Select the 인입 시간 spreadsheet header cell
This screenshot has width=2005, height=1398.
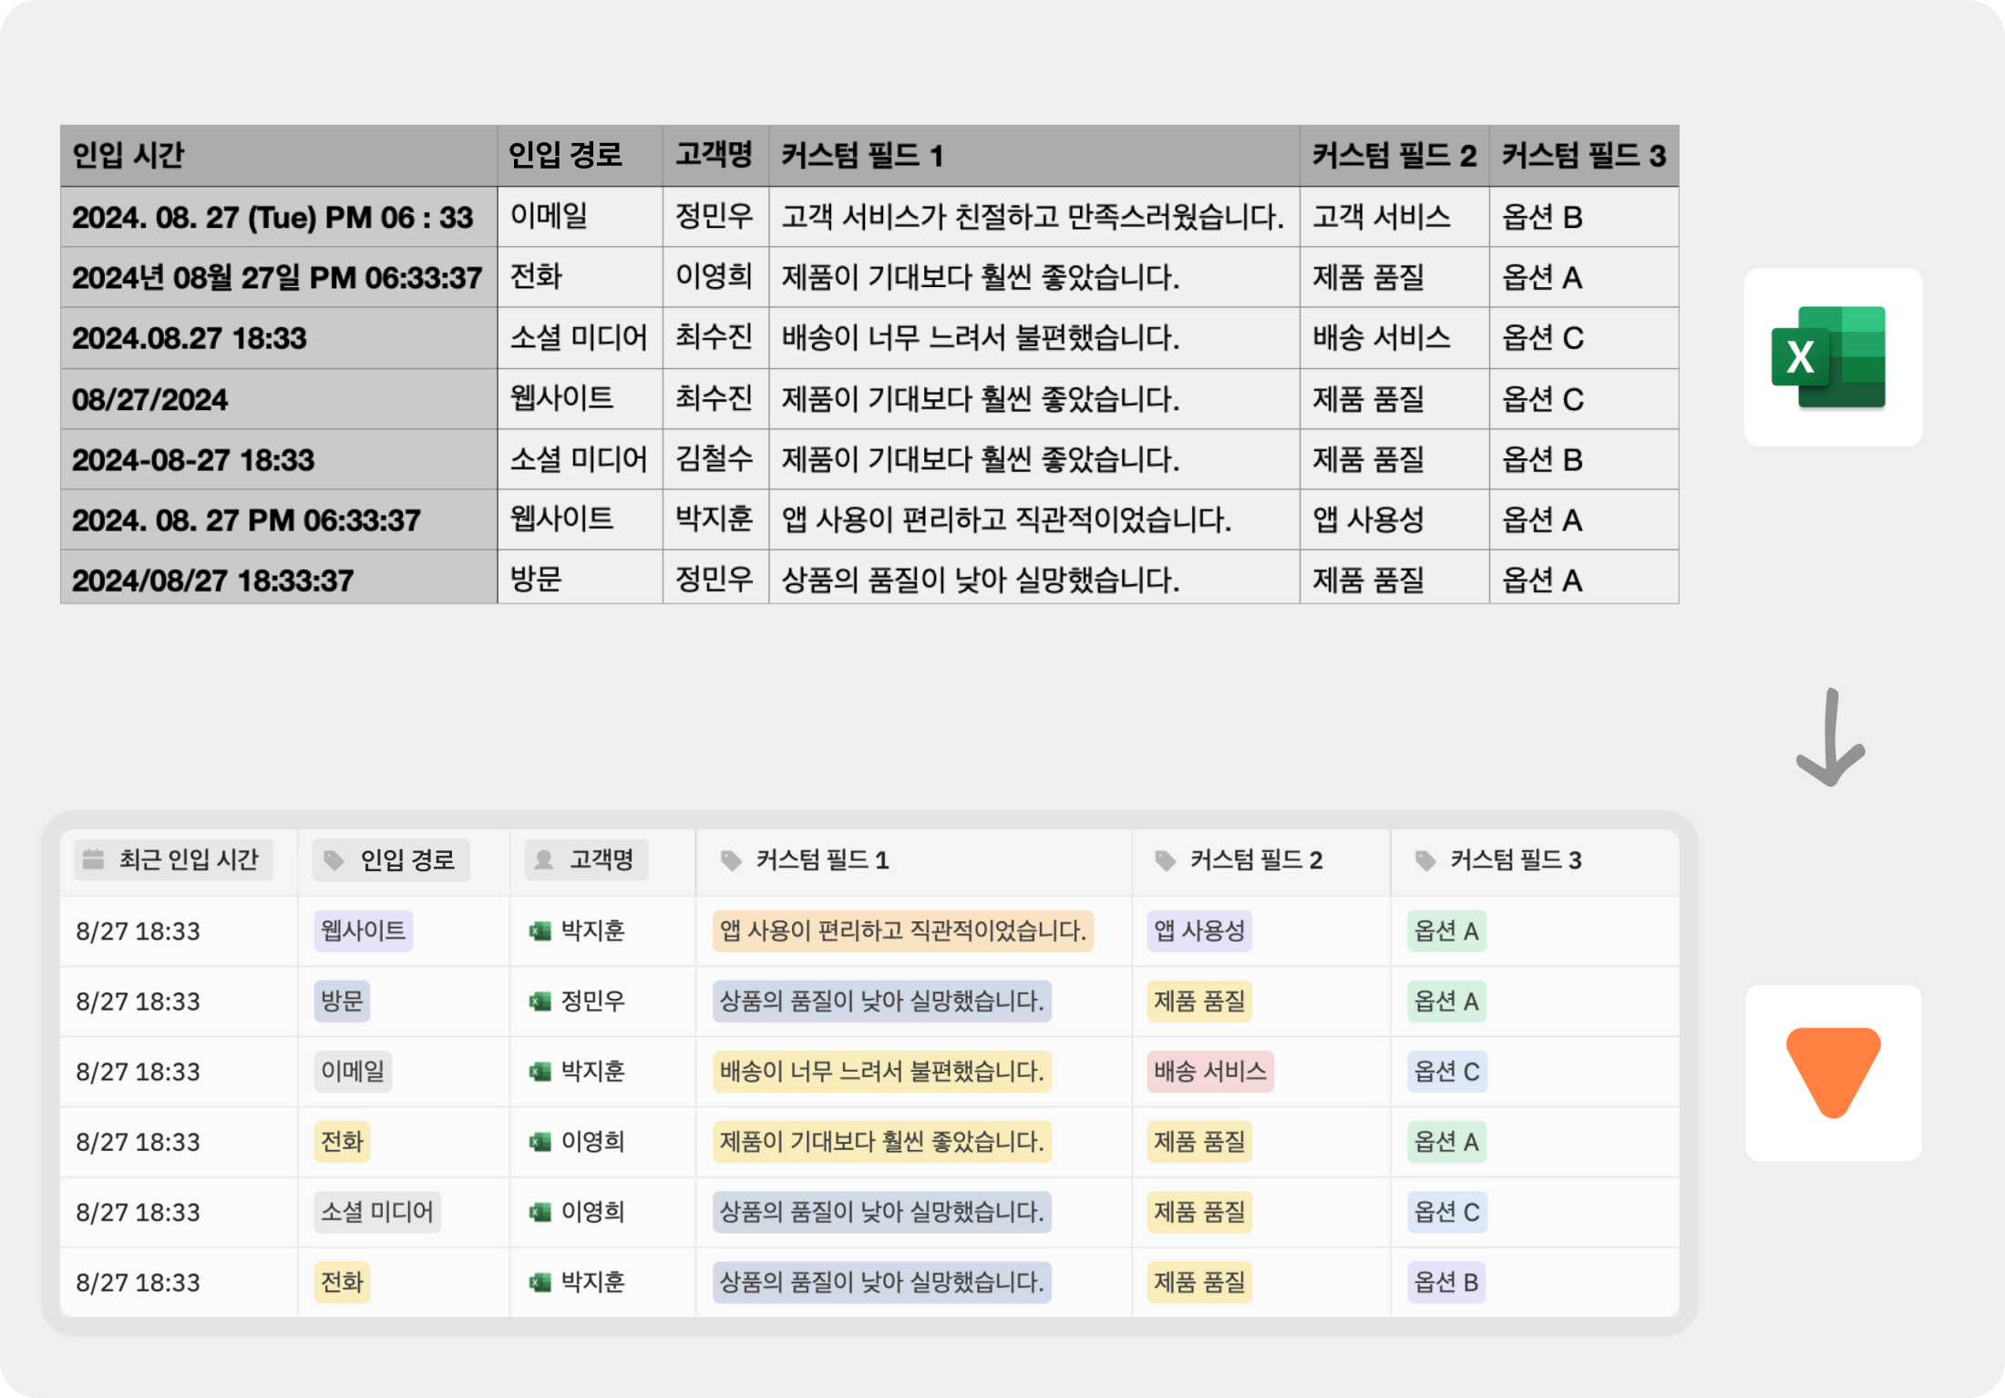click(x=278, y=155)
